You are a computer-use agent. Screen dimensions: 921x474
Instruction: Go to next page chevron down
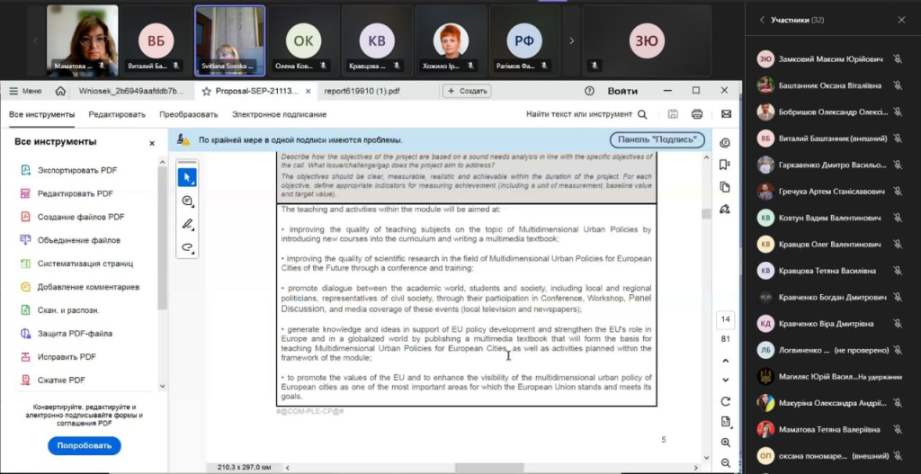[726, 380]
